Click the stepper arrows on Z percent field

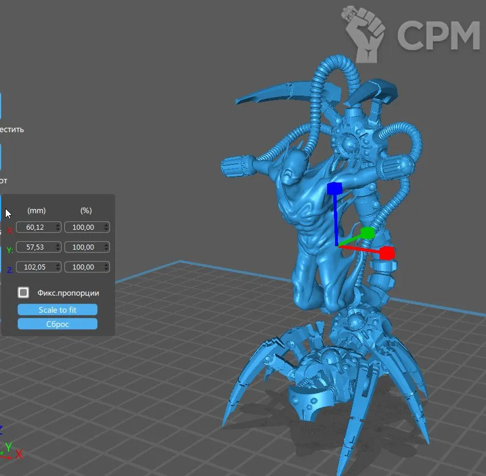point(106,267)
